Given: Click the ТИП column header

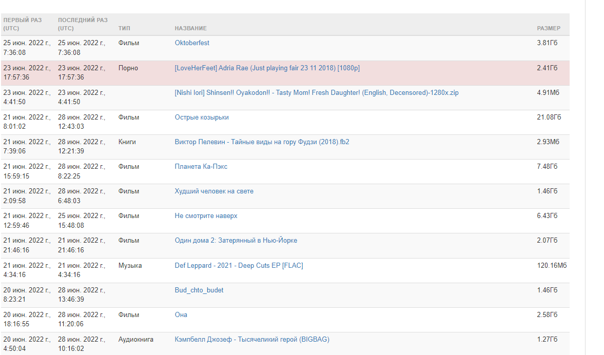Looking at the screenshot, I should [x=124, y=28].
